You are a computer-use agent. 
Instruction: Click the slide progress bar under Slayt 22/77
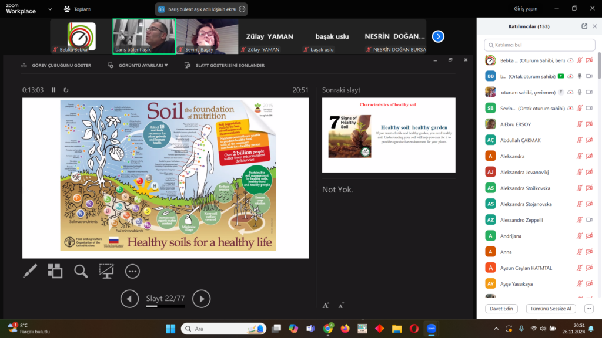(x=165, y=306)
